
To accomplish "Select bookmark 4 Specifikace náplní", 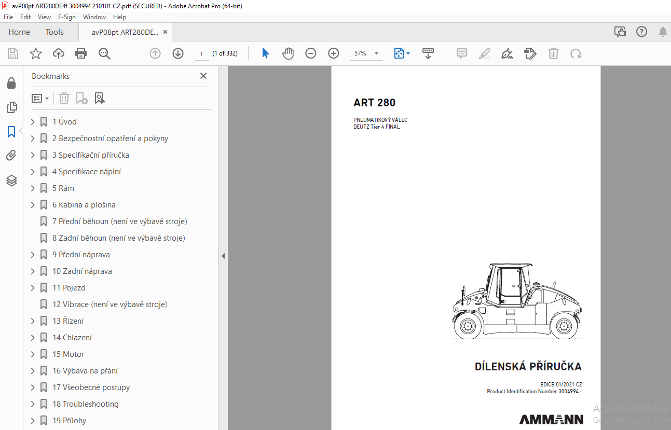I will (x=87, y=172).
